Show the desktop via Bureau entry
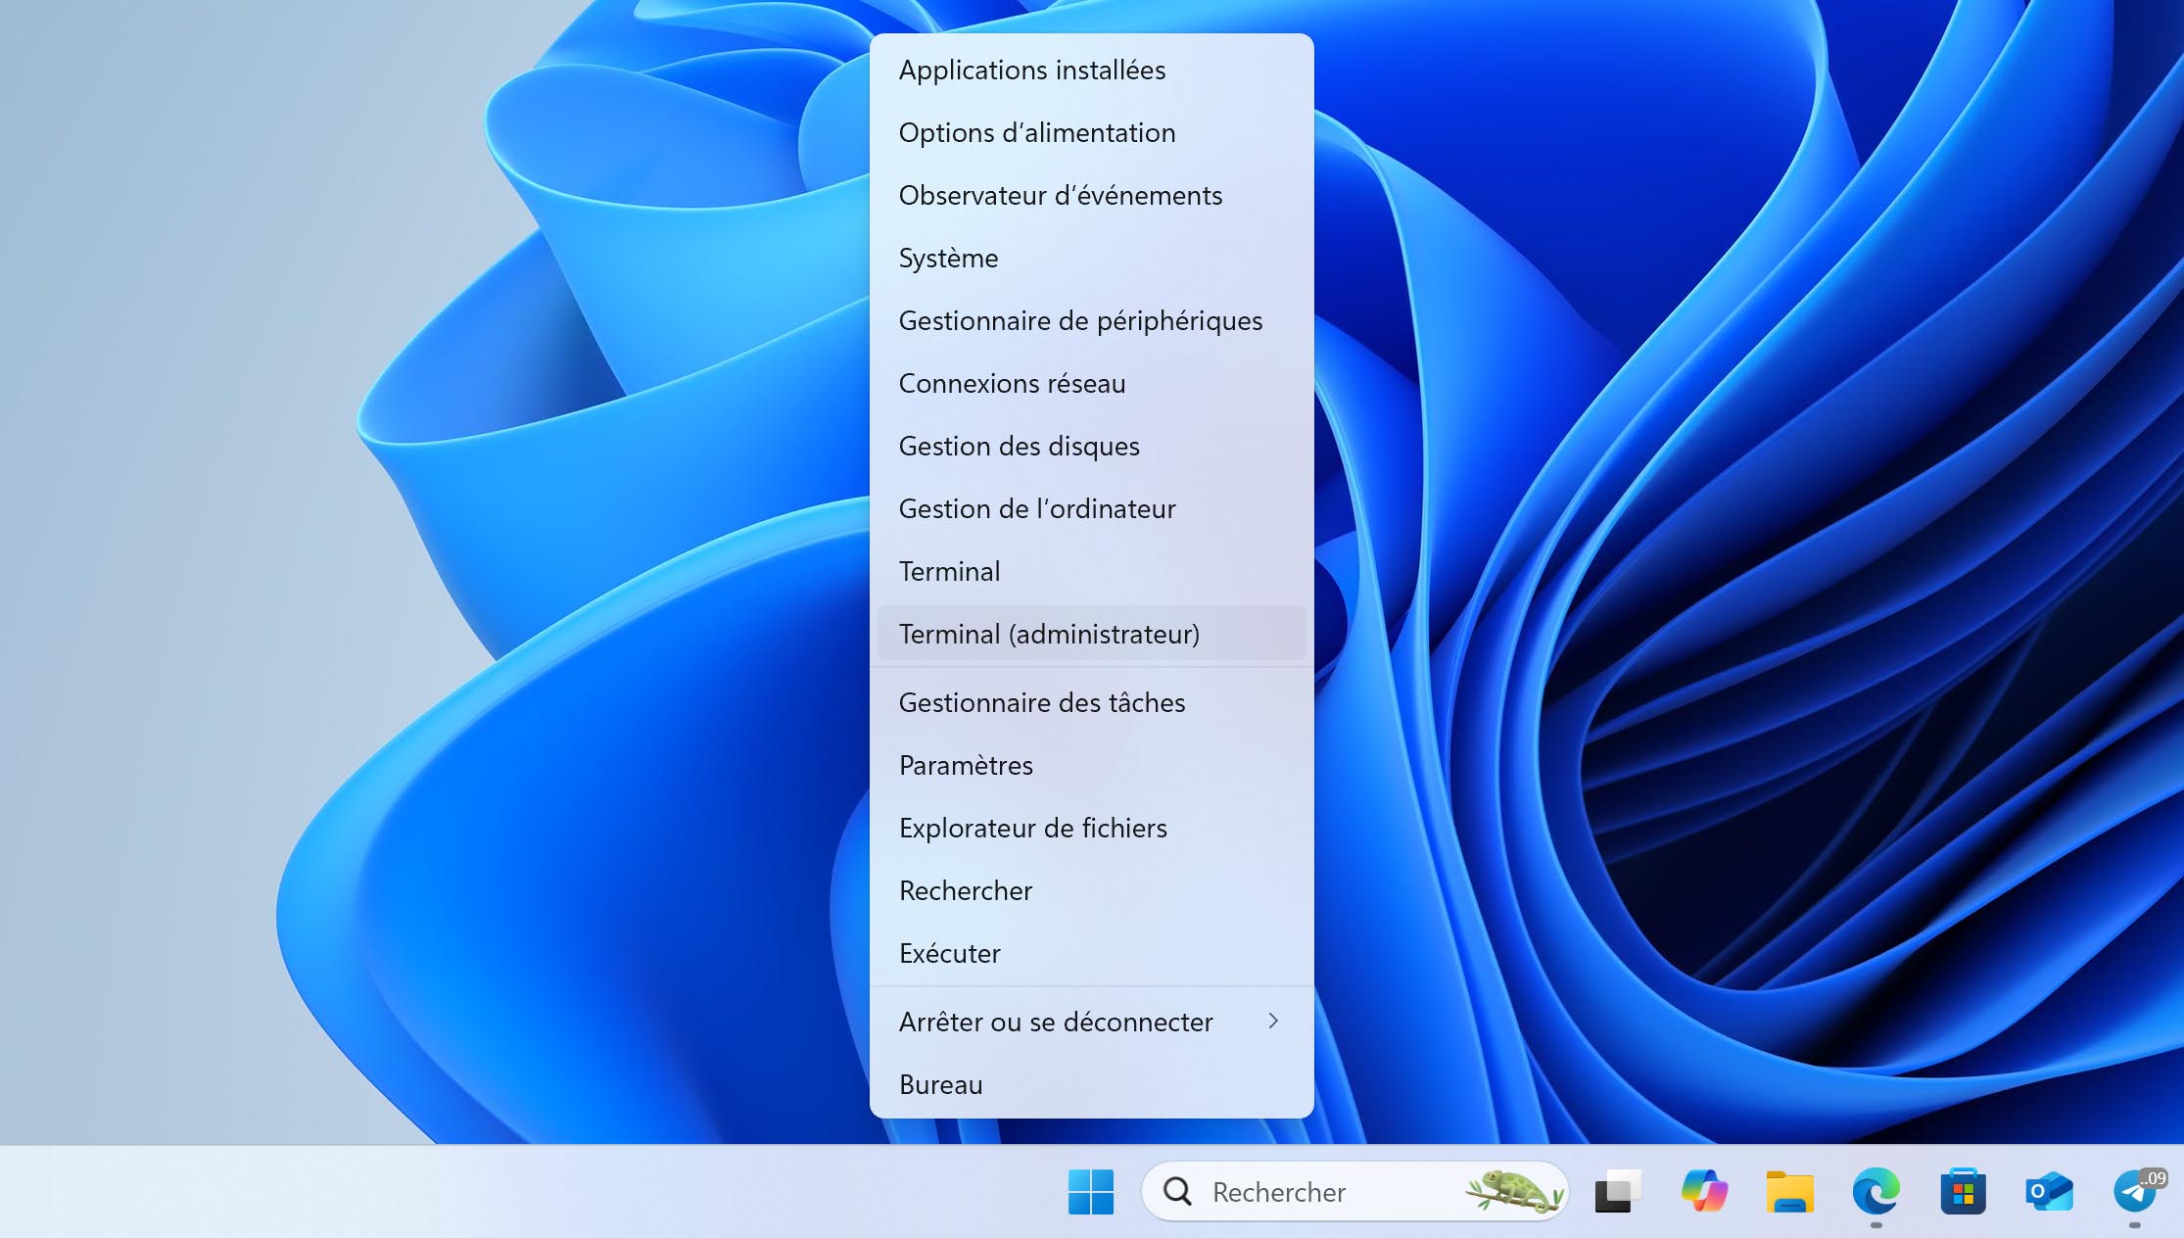Image resolution: width=2184 pixels, height=1238 pixels. click(x=940, y=1084)
